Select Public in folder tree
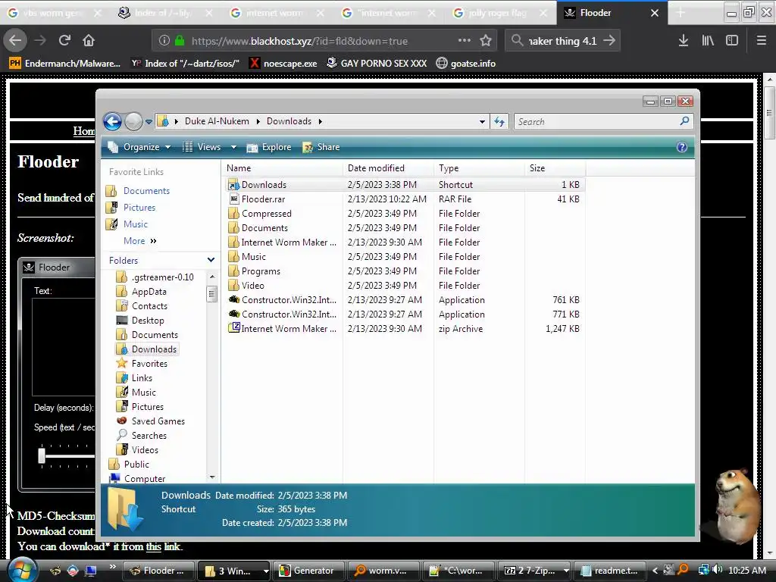The height and width of the screenshot is (582, 776). [x=136, y=465]
